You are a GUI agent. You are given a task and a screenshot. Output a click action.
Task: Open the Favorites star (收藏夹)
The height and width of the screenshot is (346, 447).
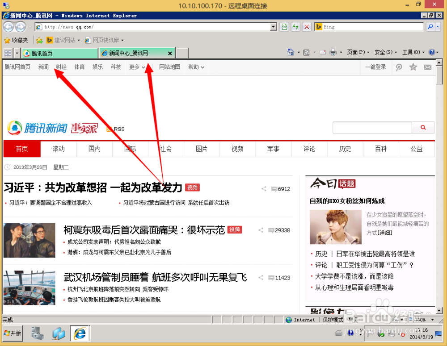click(16, 40)
